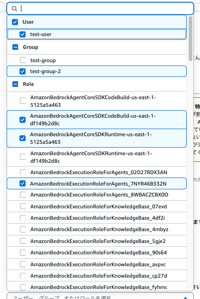This screenshot has width=200, height=299.
Task: Click AmazonBedrockExecutionRoleForAgents_8WBACZCBX0O label
Action: (x=99, y=195)
